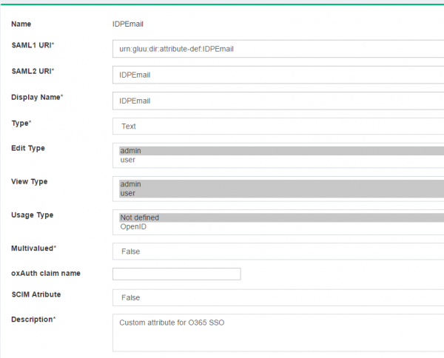Pick OpenID in Usage Type list
Viewport: 444px width, 358px height.
(x=277, y=227)
